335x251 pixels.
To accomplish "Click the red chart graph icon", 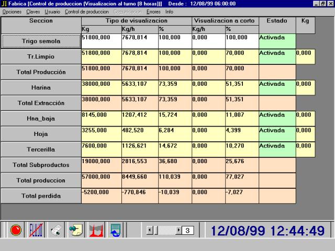I will click(96, 230).
